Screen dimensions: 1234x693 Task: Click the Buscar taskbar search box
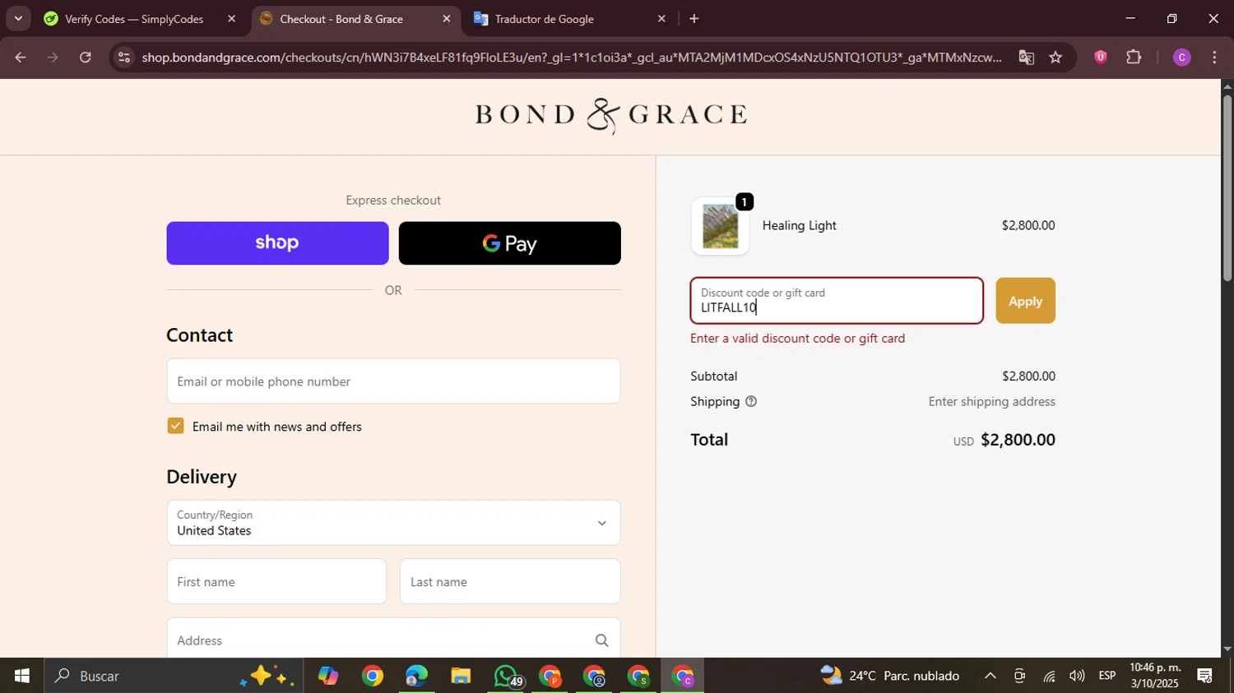click(x=174, y=677)
